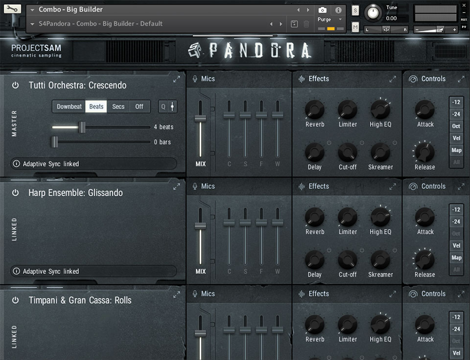Select the Downbeat sync mode
The image size is (470, 360).
coord(69,107)
